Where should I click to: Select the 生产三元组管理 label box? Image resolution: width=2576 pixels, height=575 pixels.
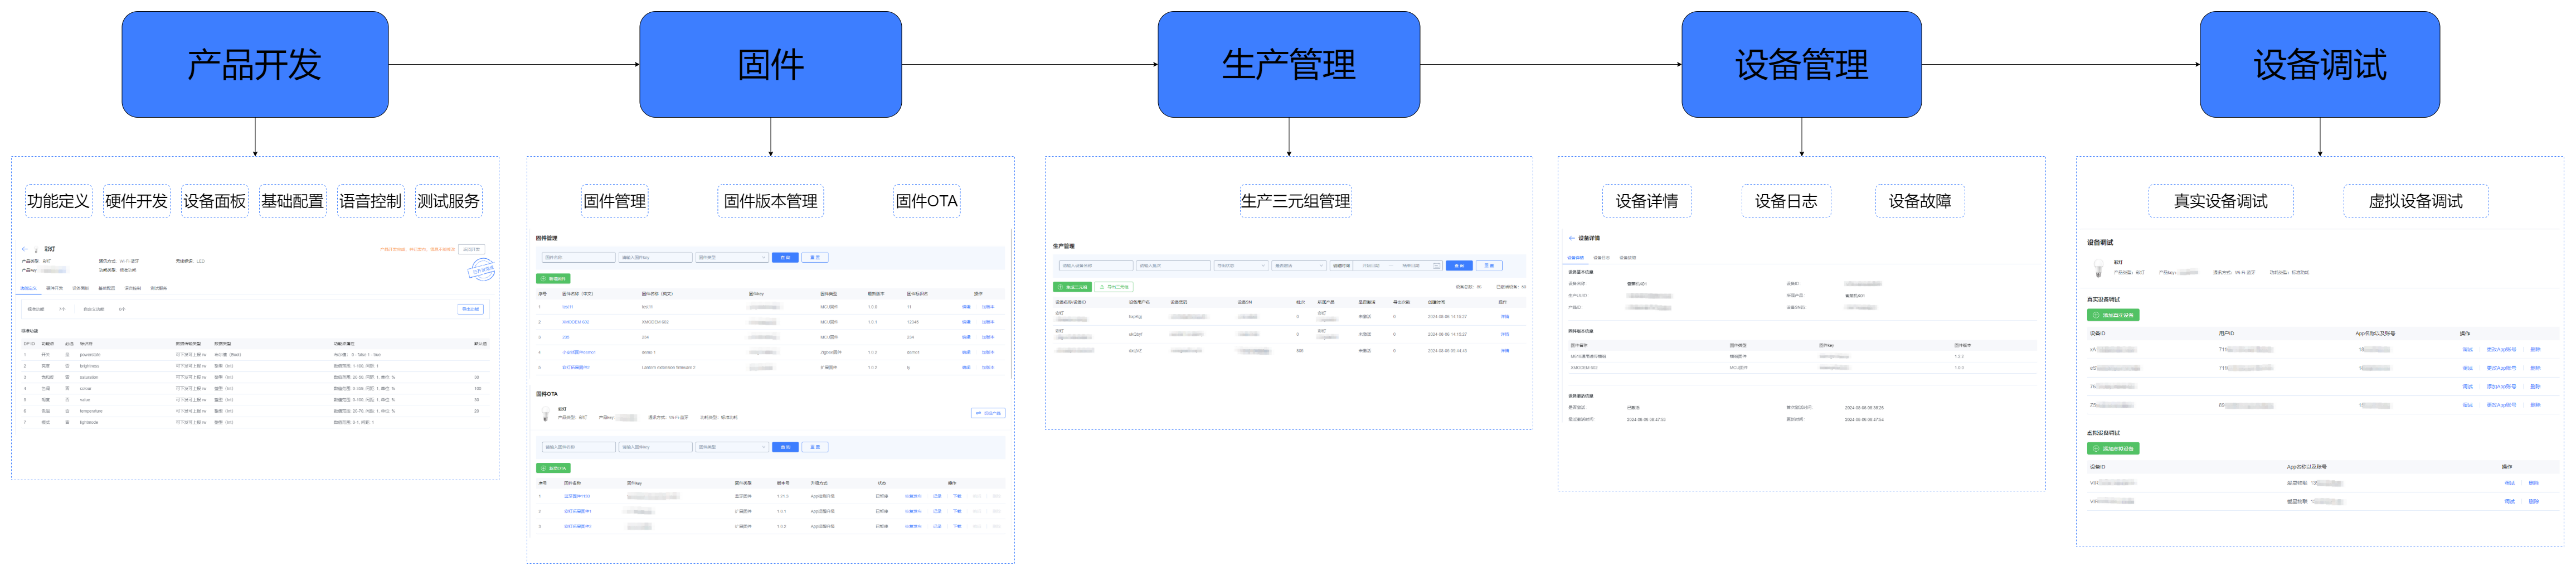click(x=1295, y=201)
